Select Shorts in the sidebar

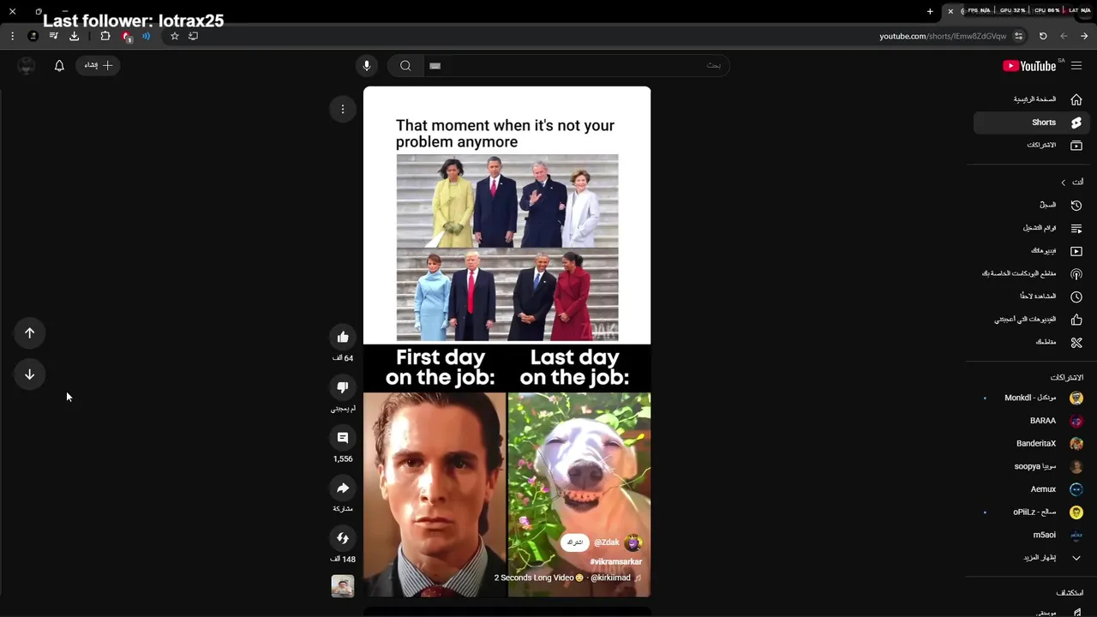click(x=1032, y=123)
